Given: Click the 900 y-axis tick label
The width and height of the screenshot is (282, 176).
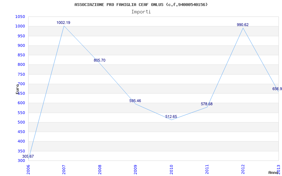Looking at the screenshot, I should point(21,45).
